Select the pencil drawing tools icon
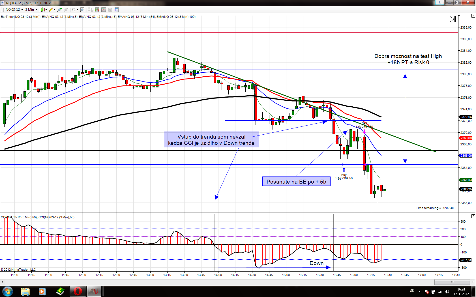476x297 pixels. [51, 10]
